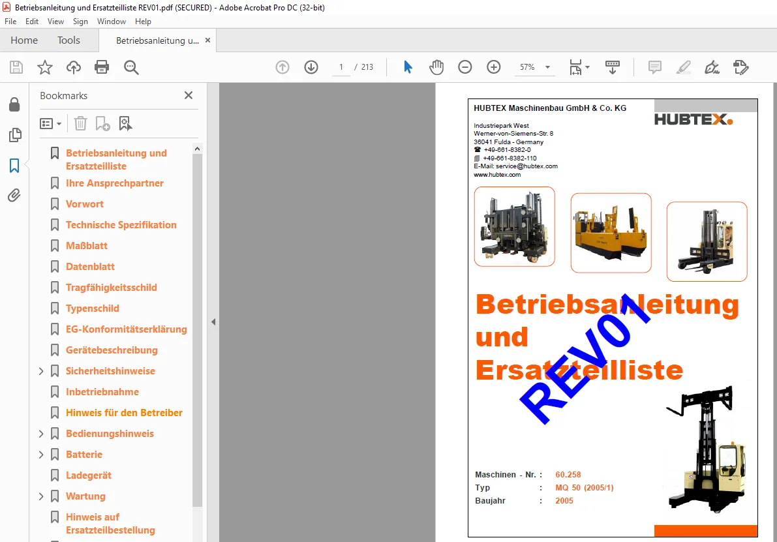Screen dimensions: 777x542
Task: Close the Betriebsanleitung document tab
Action: (207, 40)
